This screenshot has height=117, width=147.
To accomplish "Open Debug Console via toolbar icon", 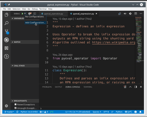I will tap(35, 14).
